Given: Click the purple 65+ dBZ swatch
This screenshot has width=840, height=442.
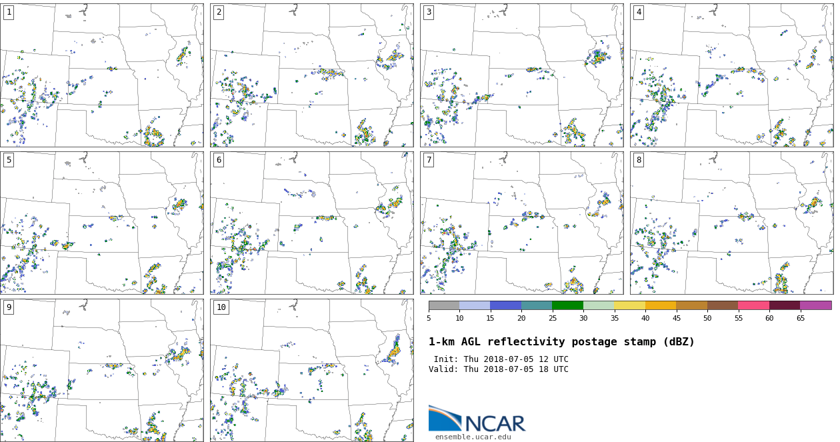Looking at the screenshot, I should tap(816, 305).
